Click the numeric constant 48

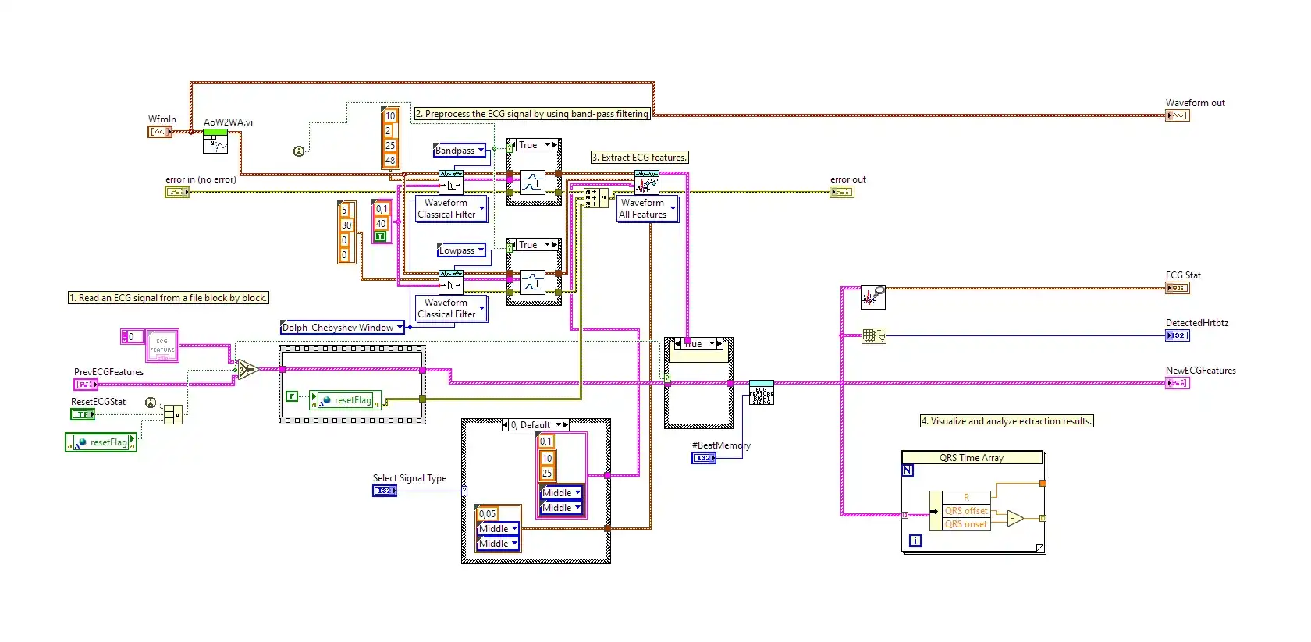[x=390, y=161]
